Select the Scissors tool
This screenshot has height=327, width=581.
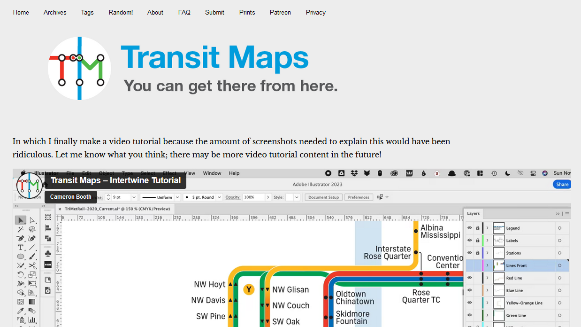(x=32, y=265)
